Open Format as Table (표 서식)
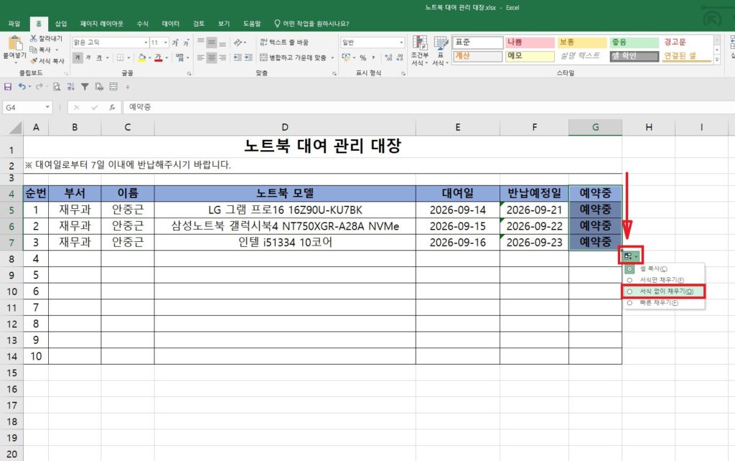 pos(440,51)
